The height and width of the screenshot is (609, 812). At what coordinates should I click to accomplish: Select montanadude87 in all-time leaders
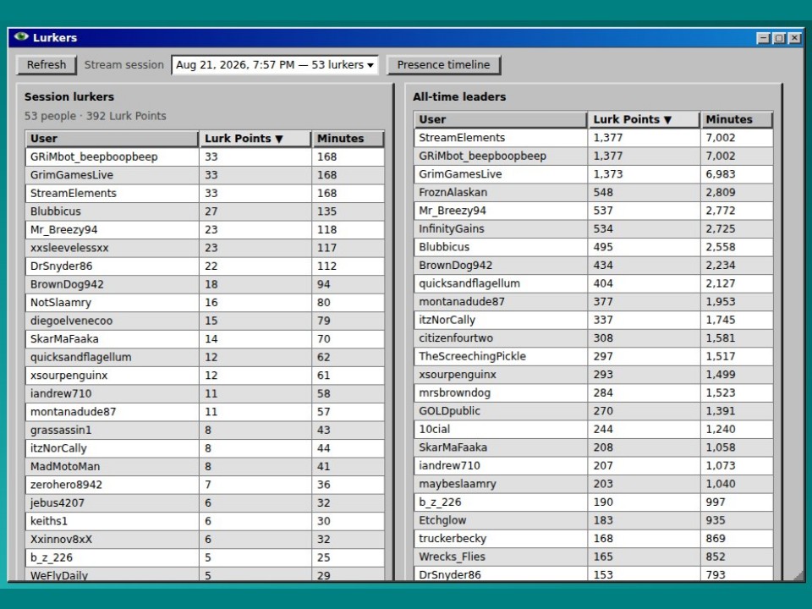pos(594,301)
